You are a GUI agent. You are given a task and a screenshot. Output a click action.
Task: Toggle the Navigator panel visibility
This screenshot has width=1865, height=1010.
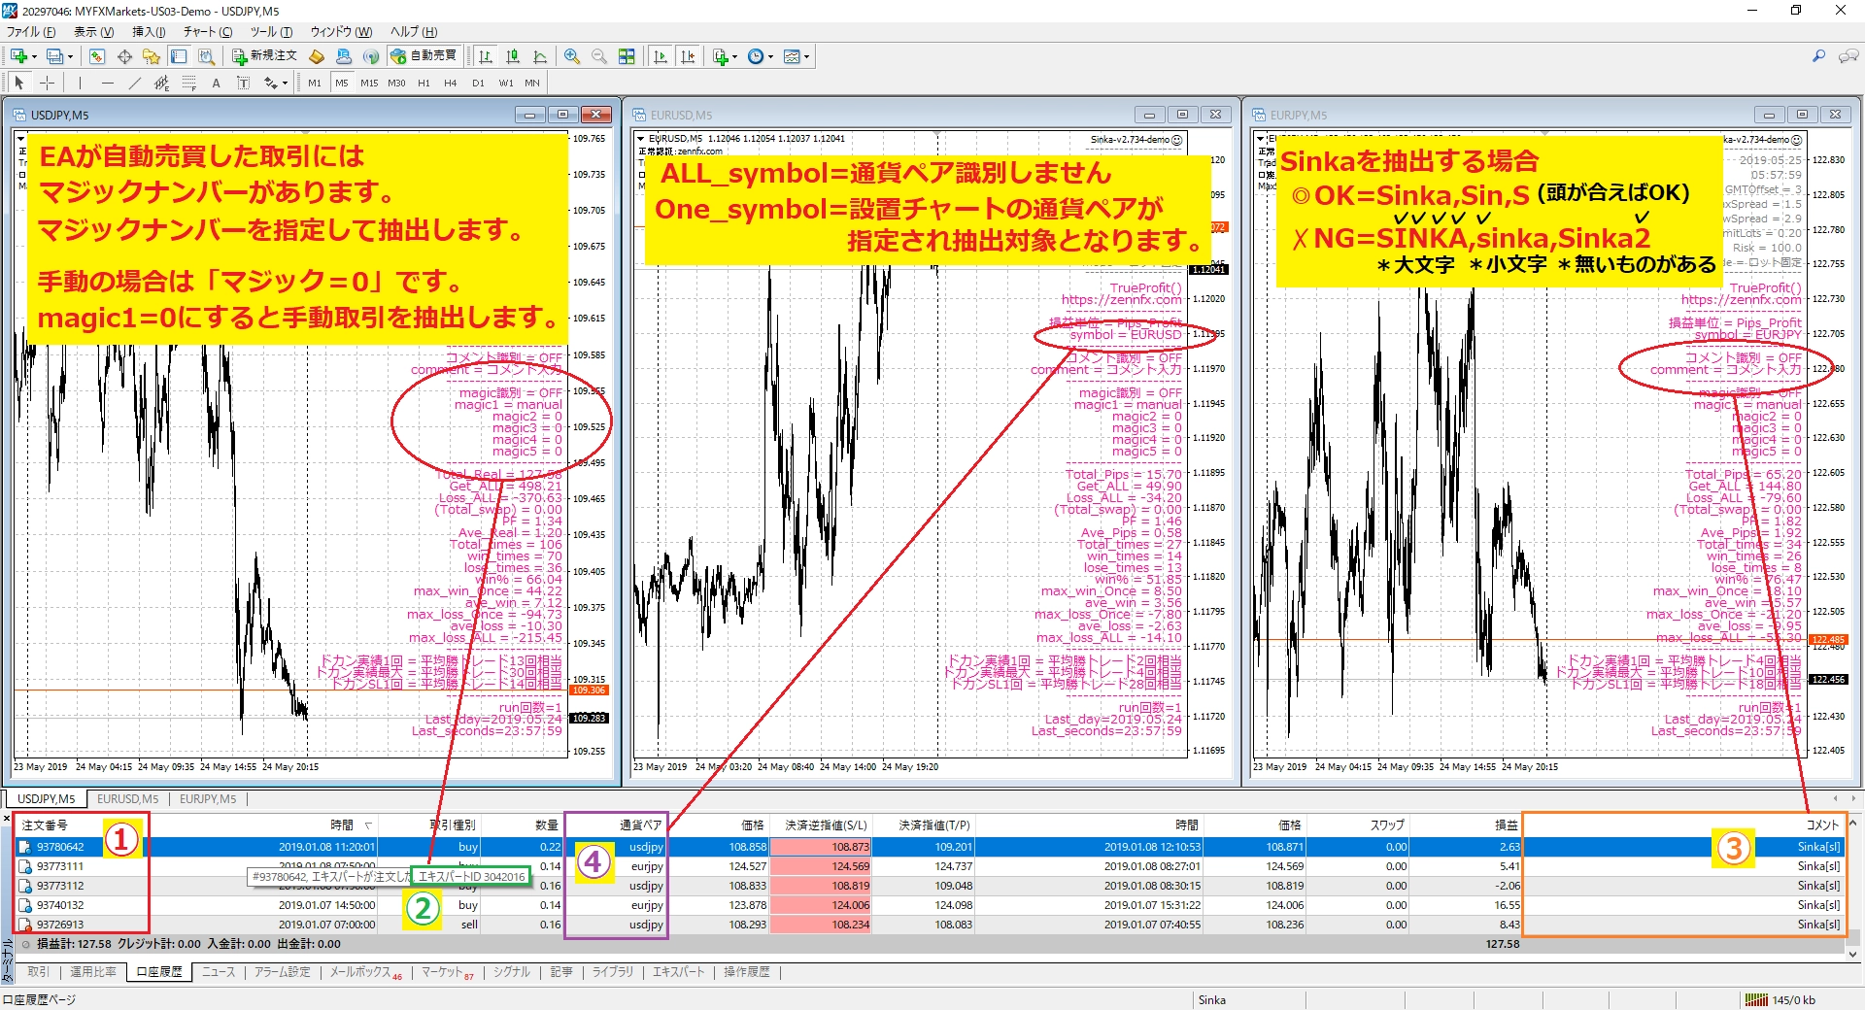[x=150, y=55]
